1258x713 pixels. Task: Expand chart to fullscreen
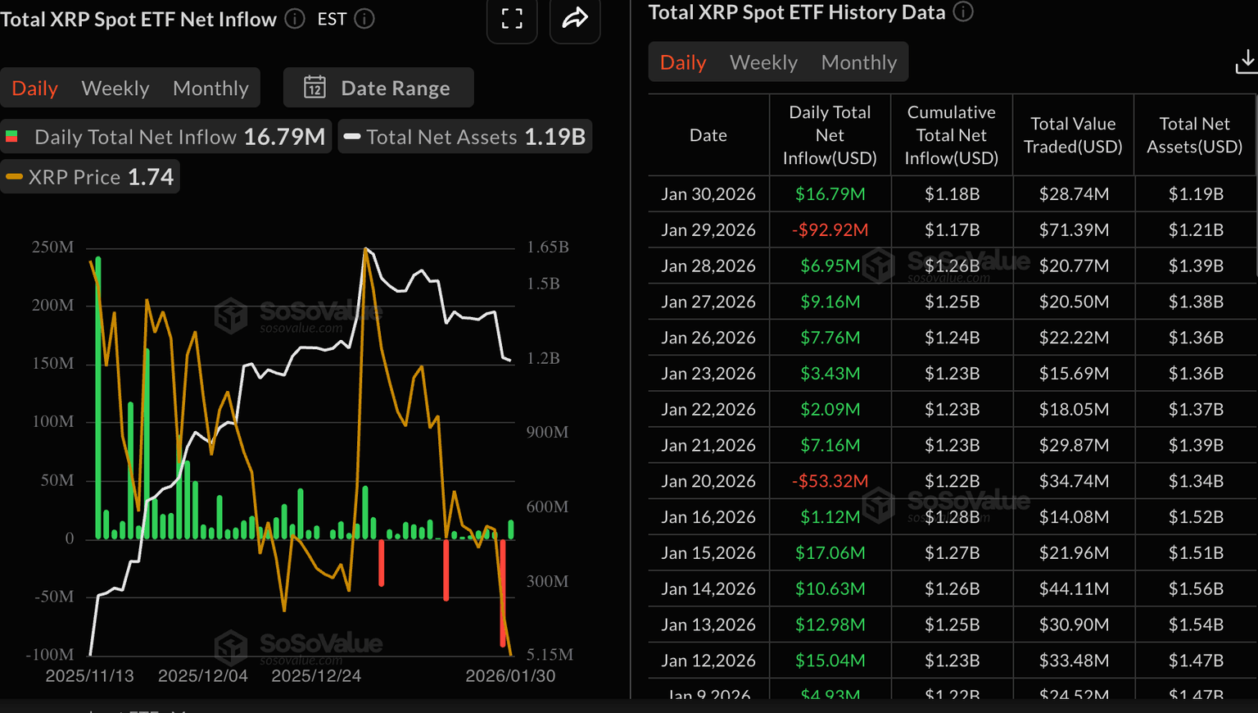512,19
